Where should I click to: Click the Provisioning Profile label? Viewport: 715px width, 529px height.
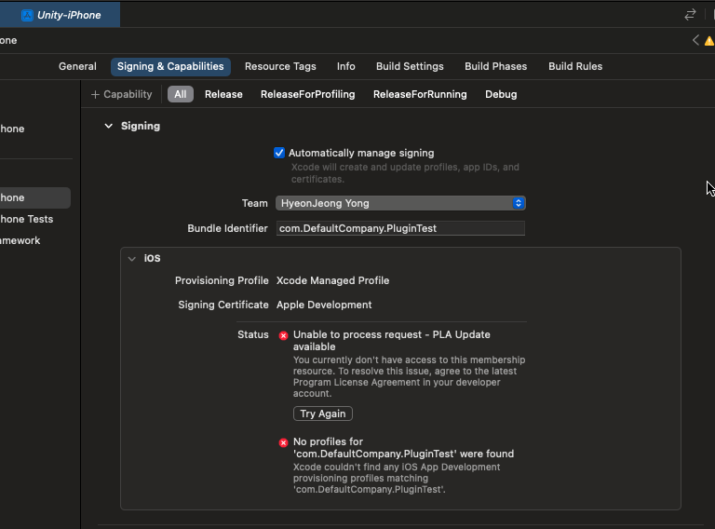222,280
